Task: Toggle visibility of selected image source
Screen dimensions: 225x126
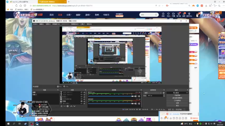Action: (x=81, y=101)
